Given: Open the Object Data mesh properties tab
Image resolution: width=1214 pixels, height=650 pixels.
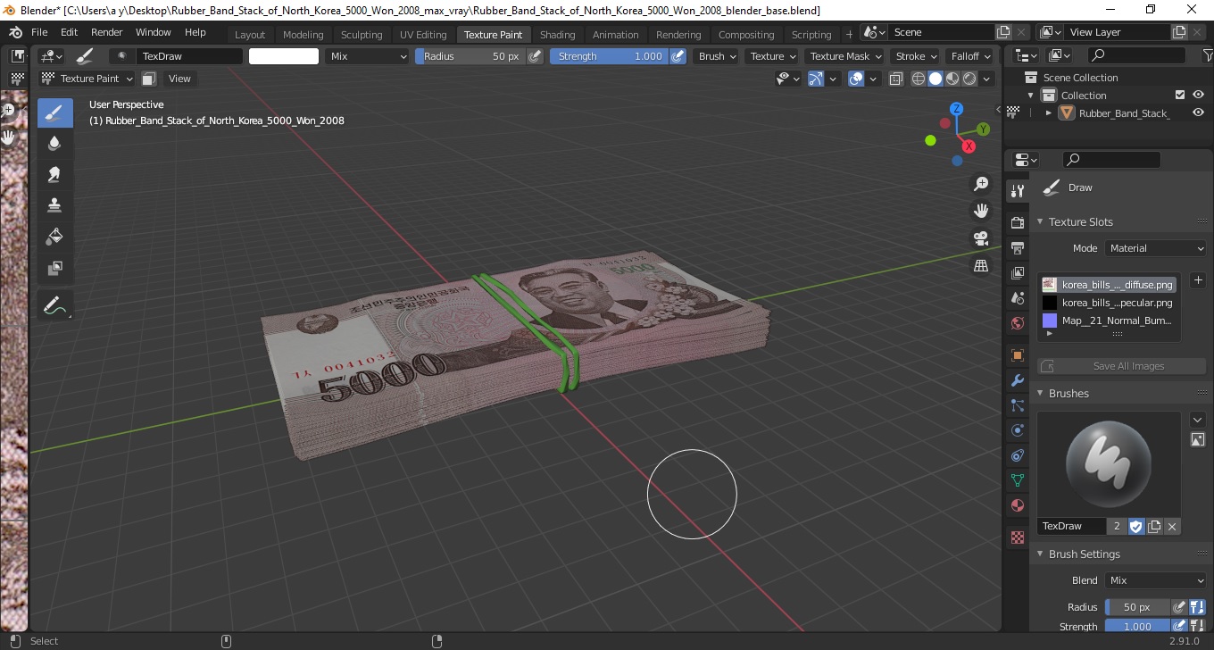Looking at the screenshot, I should [x=1017, y=480].
